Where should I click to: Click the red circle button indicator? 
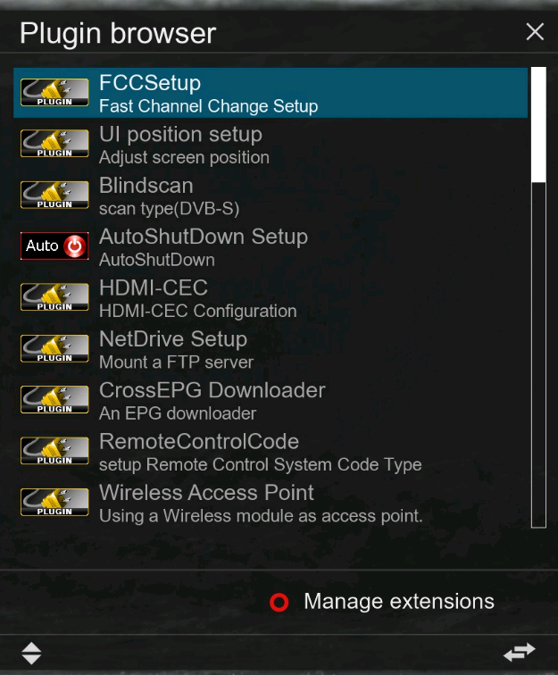[x=279, y=603]
